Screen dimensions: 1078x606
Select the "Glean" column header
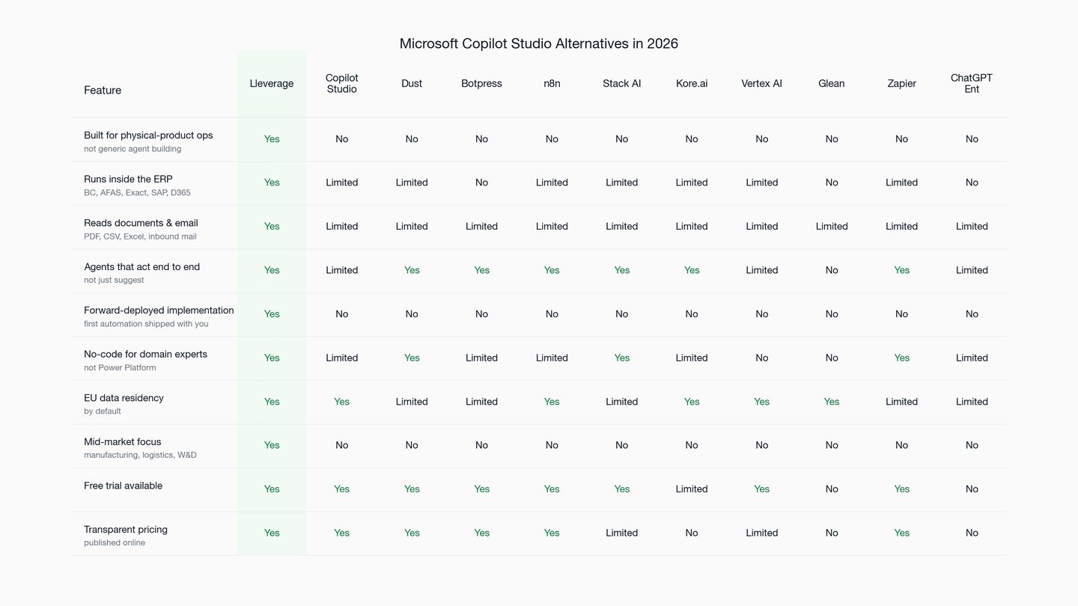(832, 84)
